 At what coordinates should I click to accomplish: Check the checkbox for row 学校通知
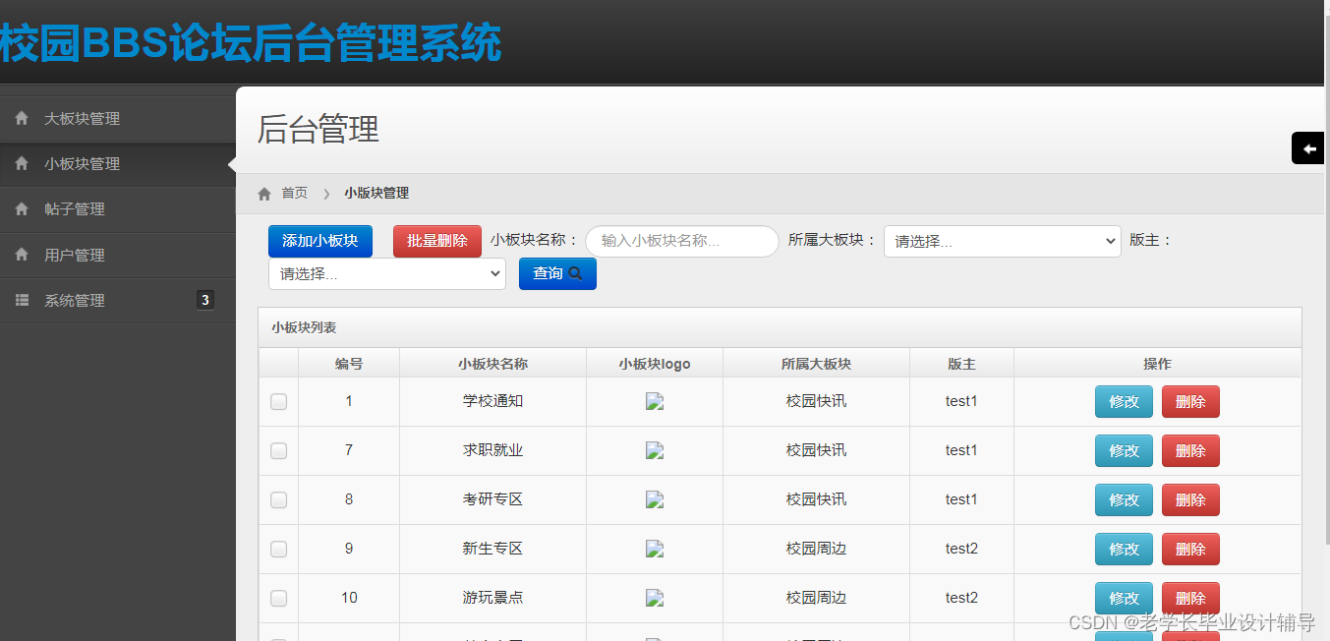pyautogui.click(x=278, y=401)
